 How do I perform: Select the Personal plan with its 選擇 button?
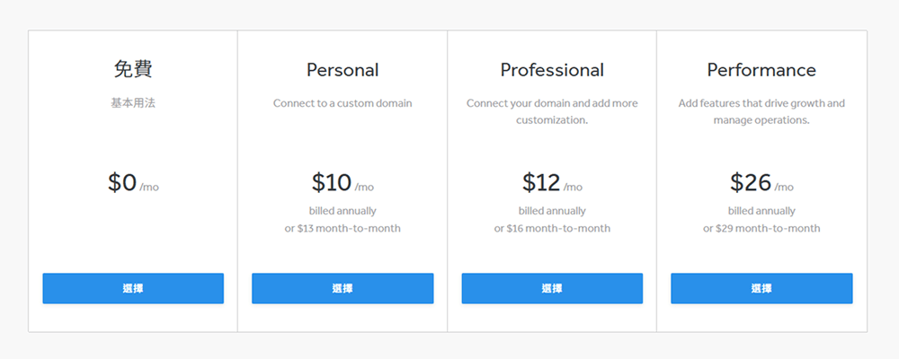[343, 288]
